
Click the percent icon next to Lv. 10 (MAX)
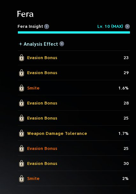point(127,27)
